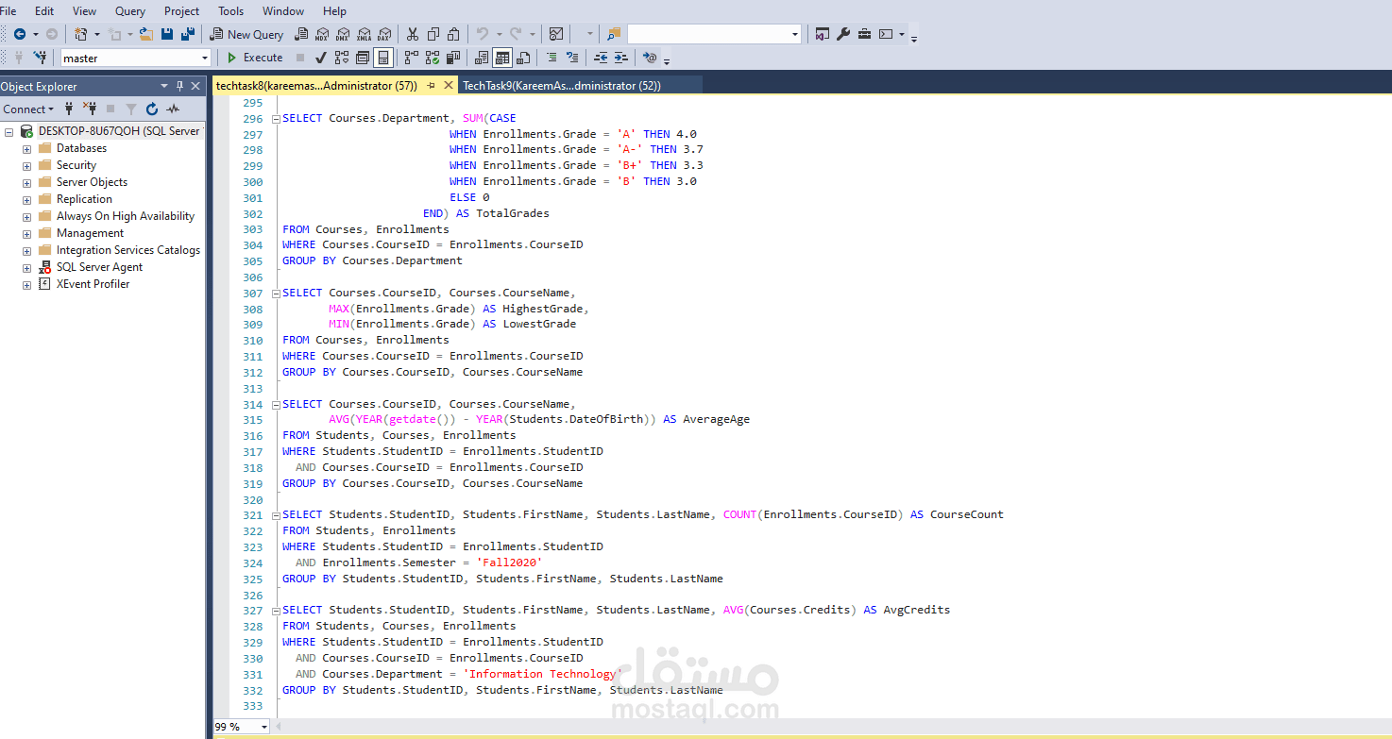Screen dimensions: 1392x739
Task: Click the New Query button
Action: click(246, 34)
